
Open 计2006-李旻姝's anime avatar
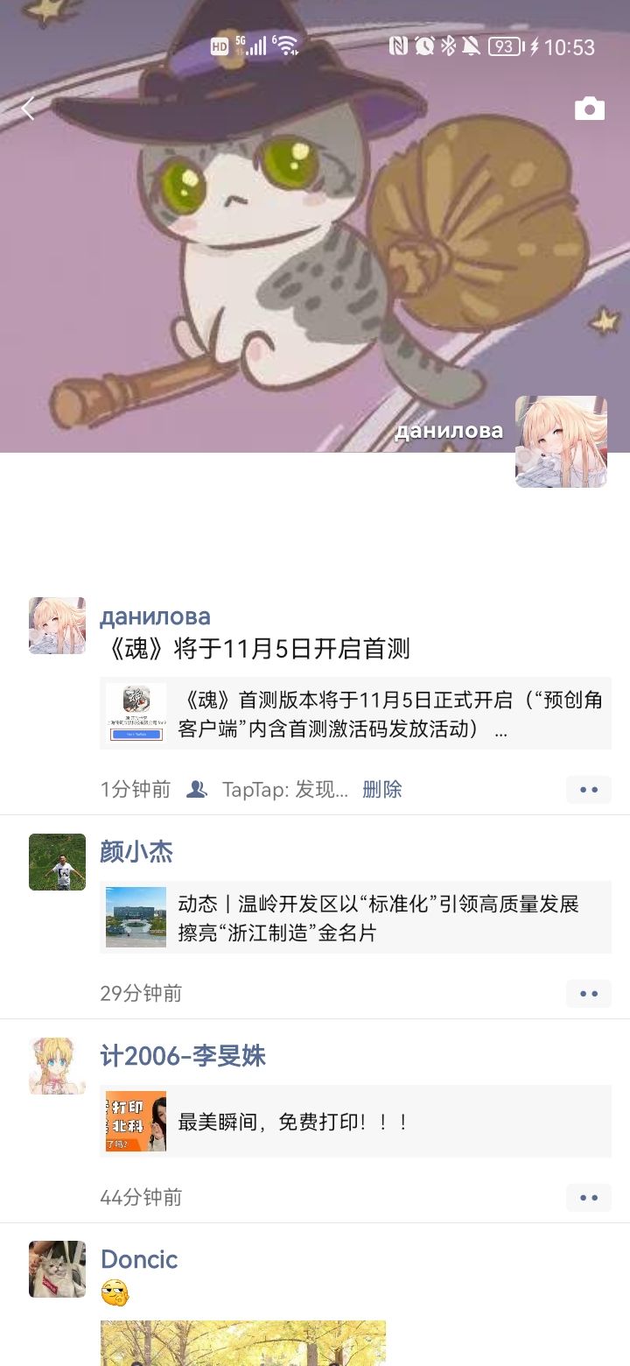pyautogui.click(x=57, y=1066)
